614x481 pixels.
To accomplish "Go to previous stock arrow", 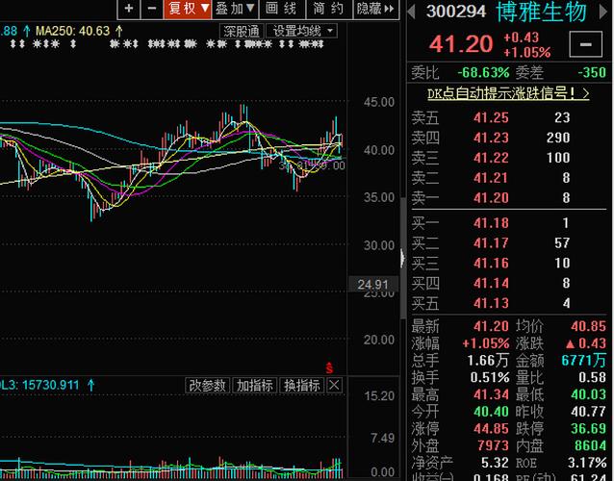I will tap(411, 12).
